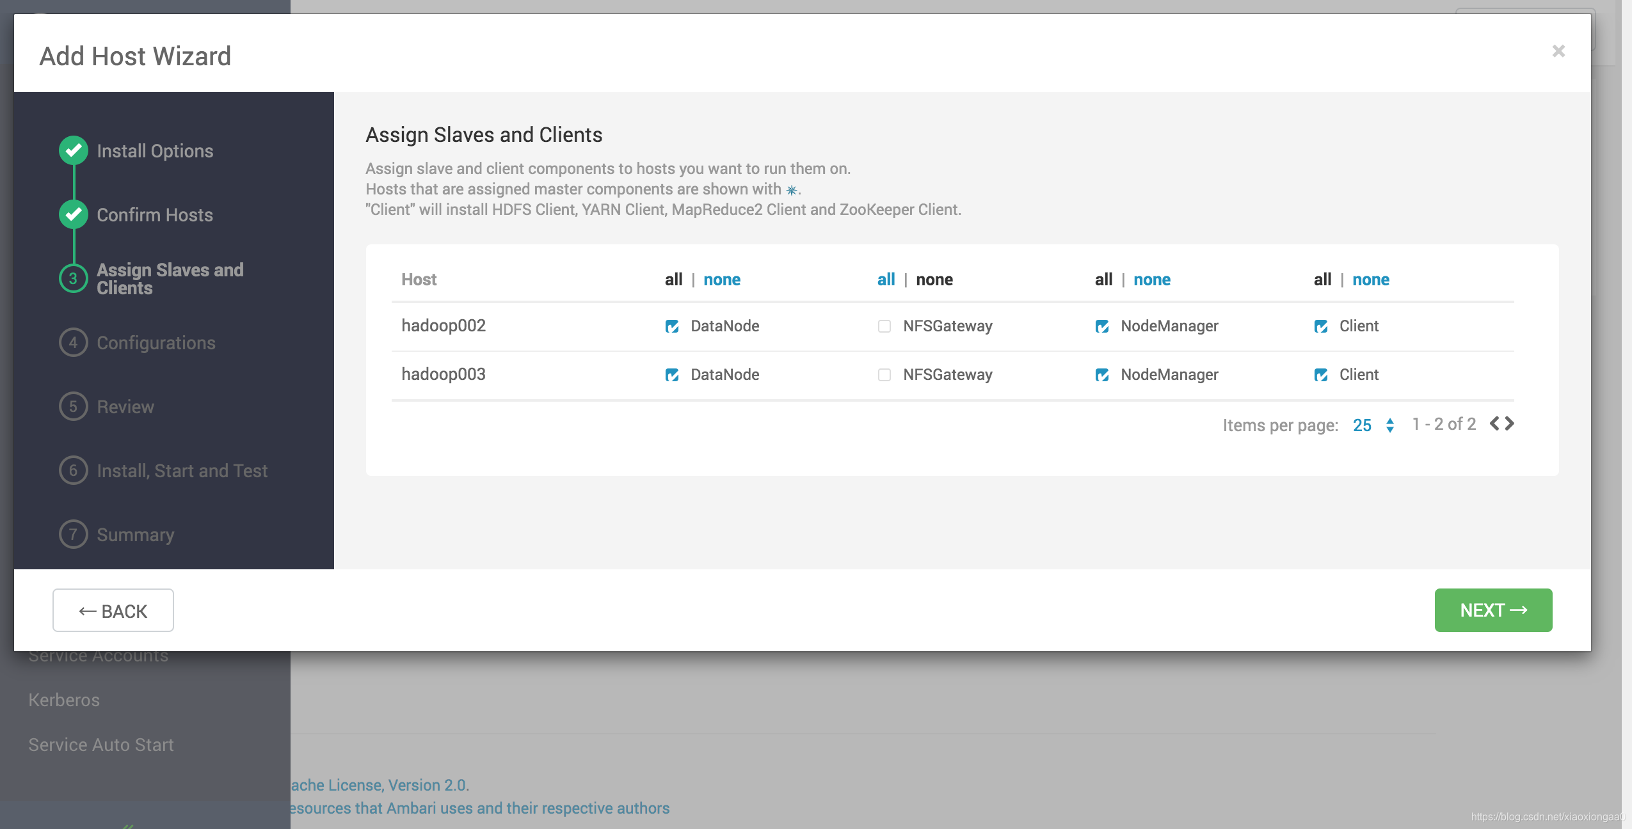Select none for the Client column
Viewport: 1632px width, 829px height.
(x=1371, y=280)
